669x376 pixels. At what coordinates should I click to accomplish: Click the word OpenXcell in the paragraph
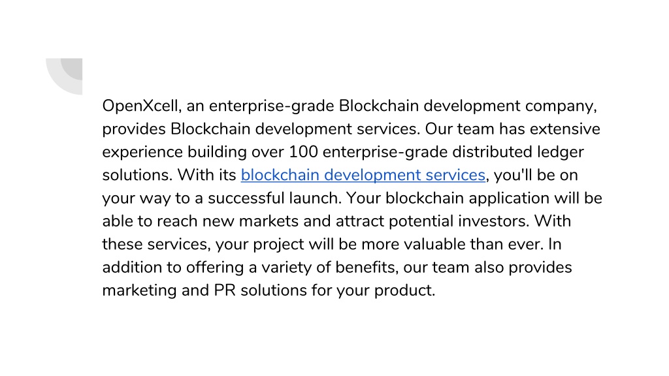140,106
